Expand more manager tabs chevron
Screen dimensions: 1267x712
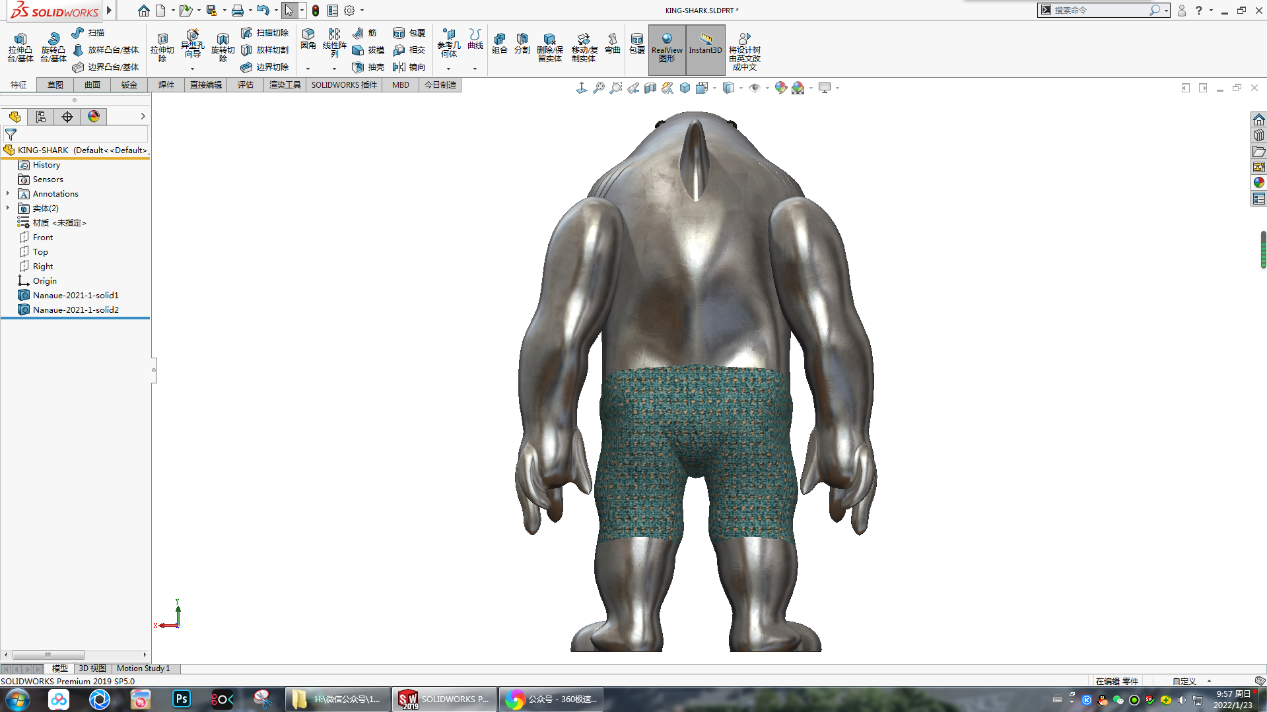[143, 116]
